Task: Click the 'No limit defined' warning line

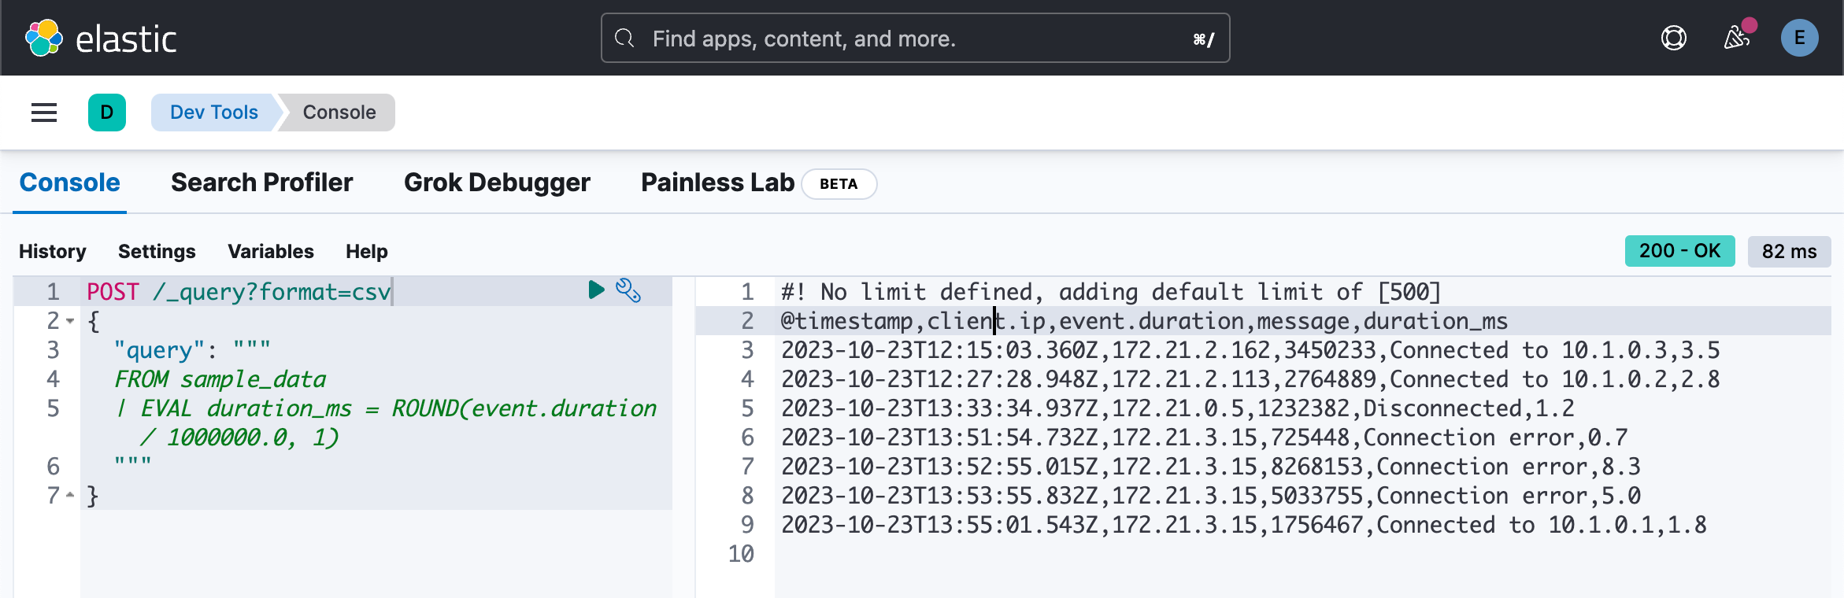Action: pyautogui.click(x=1110, y=292)
